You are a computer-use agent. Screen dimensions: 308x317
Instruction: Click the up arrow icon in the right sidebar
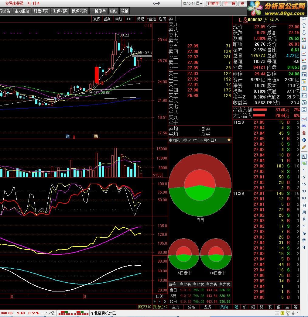(x=304, y=26)
